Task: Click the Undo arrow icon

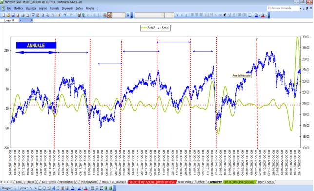Action: [x=65, y=15]
